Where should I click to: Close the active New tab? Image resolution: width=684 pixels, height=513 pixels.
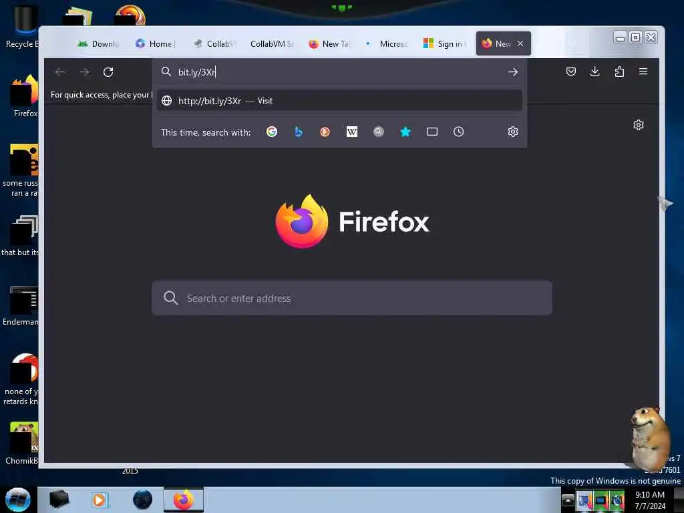click(520, 43)
